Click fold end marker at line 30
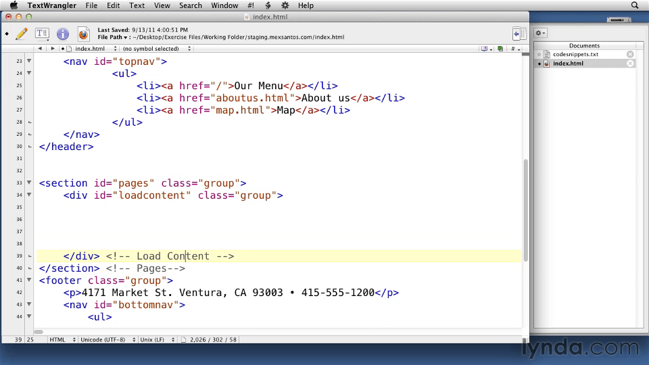649x365 pixels. coord(29,147)
